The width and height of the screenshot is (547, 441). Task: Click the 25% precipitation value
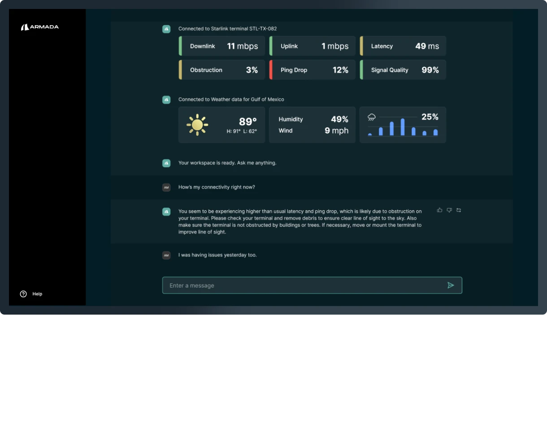click(430, 117)
